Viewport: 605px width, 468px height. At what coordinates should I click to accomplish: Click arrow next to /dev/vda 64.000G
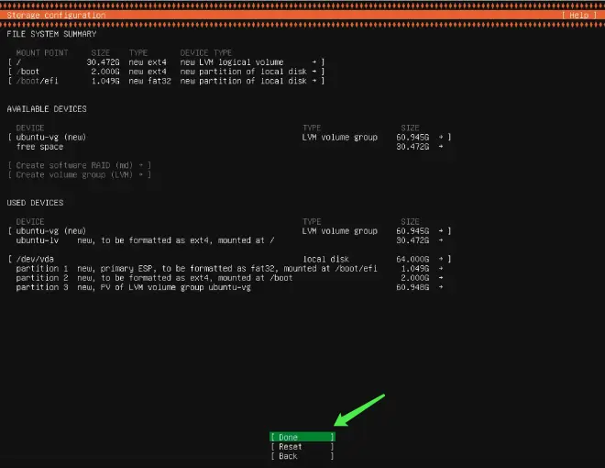(441, 259)
